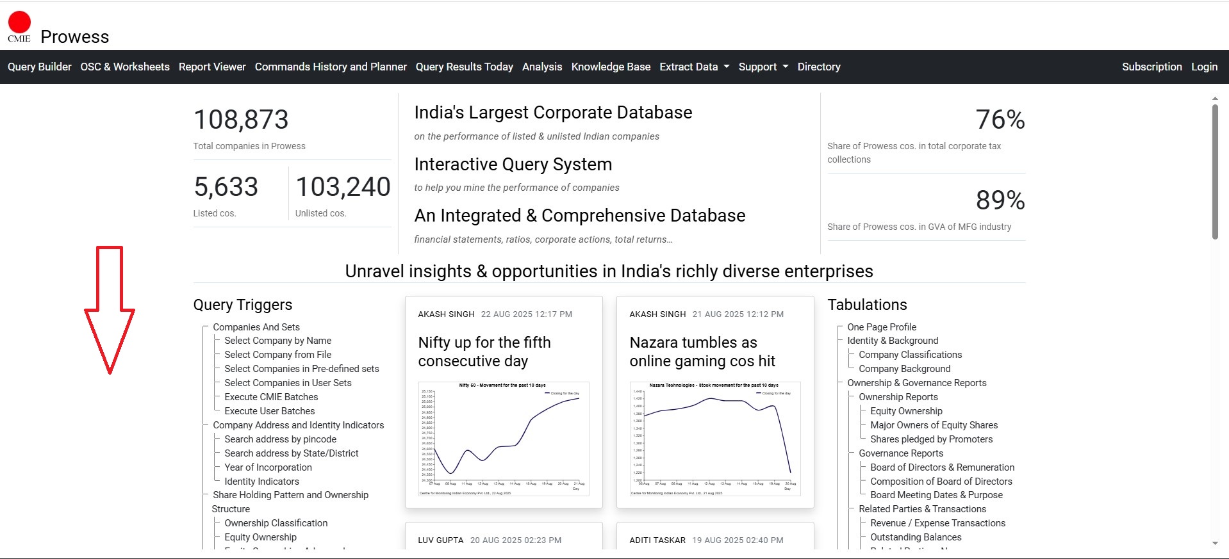Open Commands History and Planner
The image size is (1229, 559).
pyautogui.click(x=331, y=67)
